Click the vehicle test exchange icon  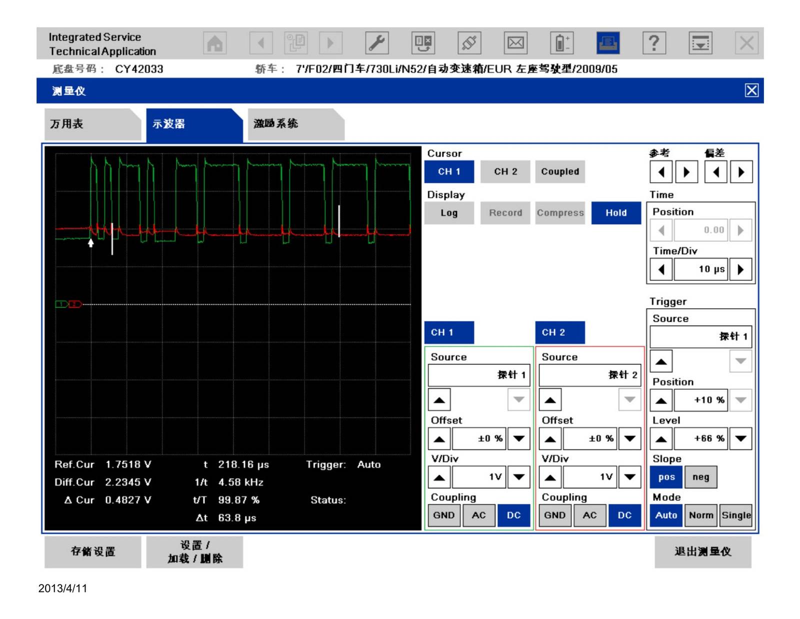pyautogui.click(x=423, y=43)
